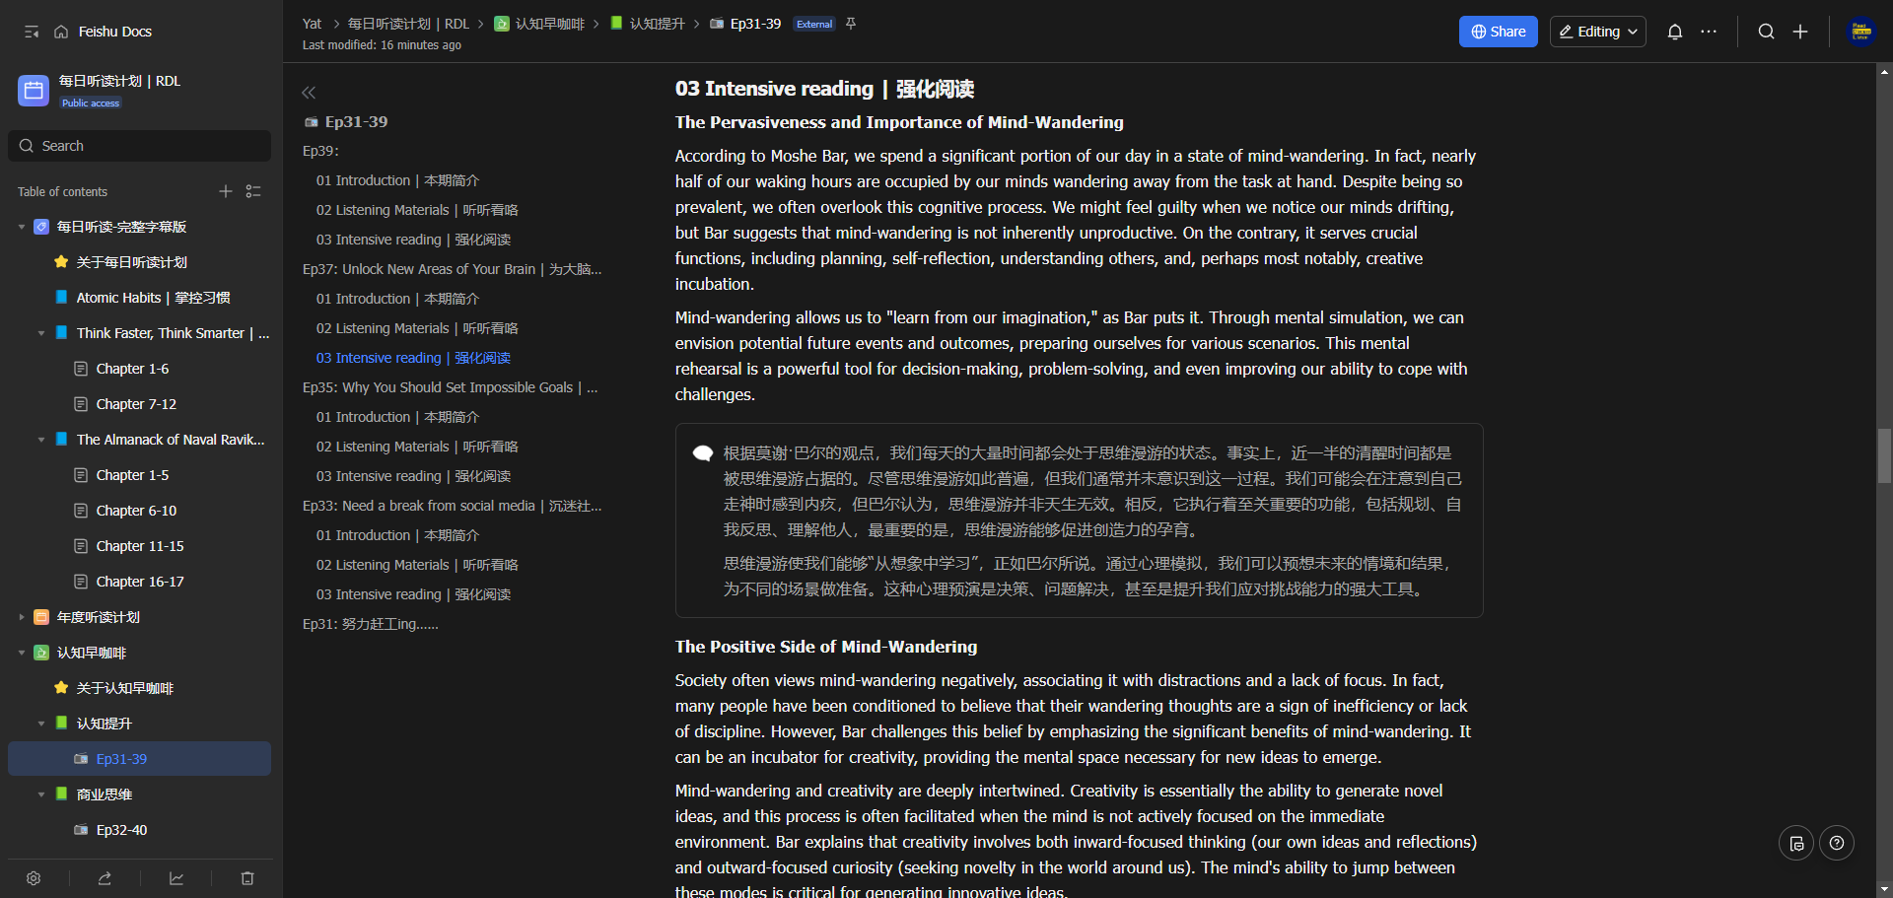Click the plus icon to create new
Screen dimensions: 1893x898
click(x=1800, y=32)
